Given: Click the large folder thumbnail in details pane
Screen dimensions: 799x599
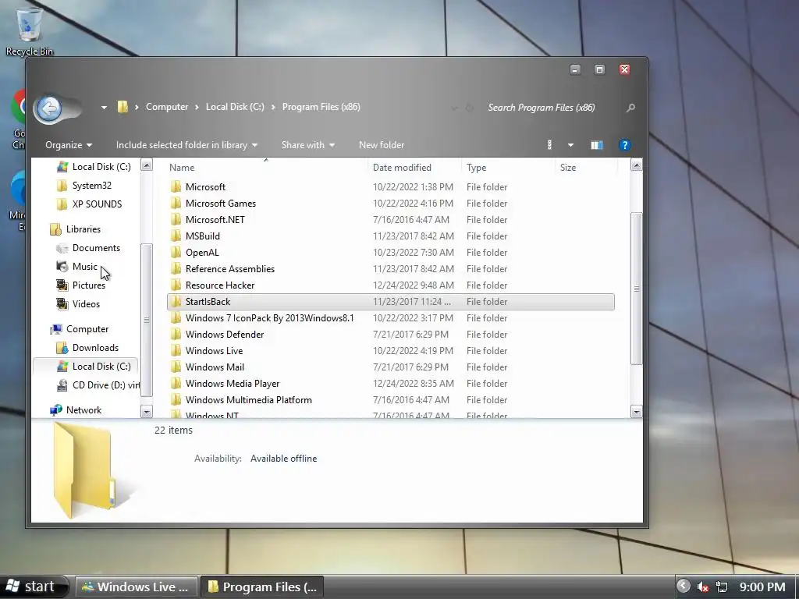Looking at the screenshot, I should pos(84,470).
